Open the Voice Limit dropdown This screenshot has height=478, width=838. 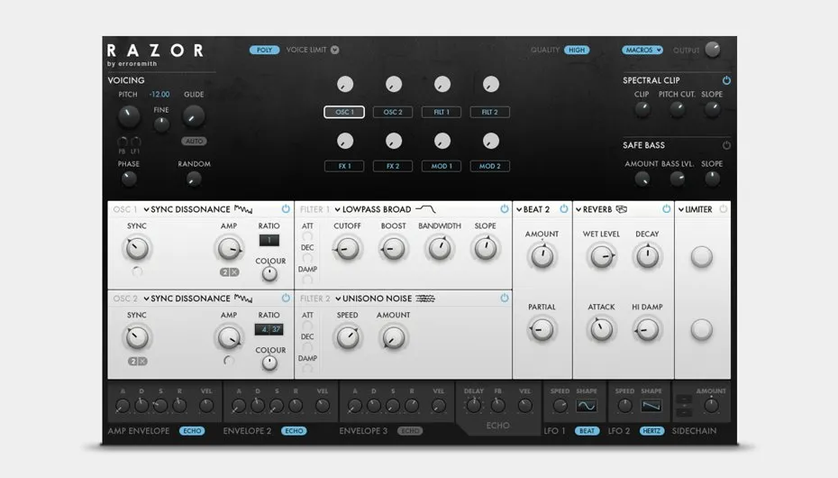pos(334,50)
